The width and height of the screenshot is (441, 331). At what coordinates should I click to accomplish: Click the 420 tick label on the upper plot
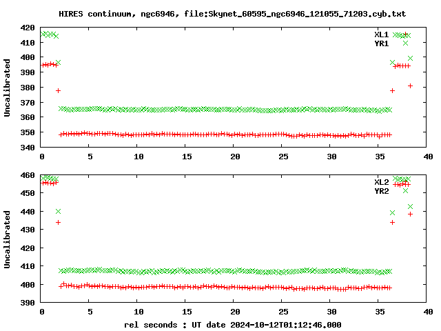coord(28,28)
